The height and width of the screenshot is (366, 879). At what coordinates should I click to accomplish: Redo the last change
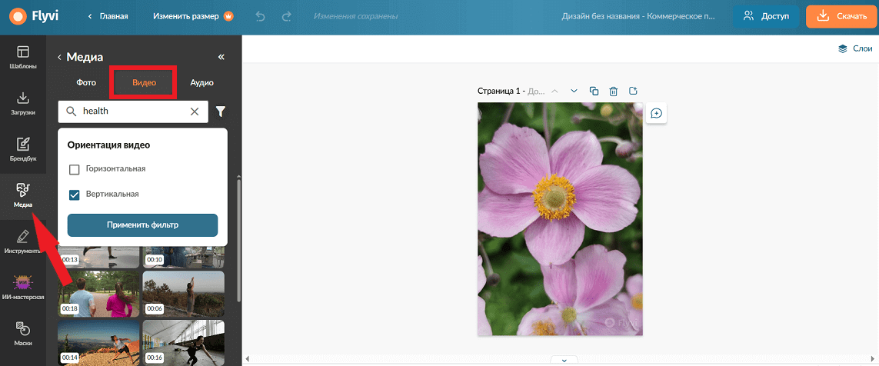[x=286, y=16]
